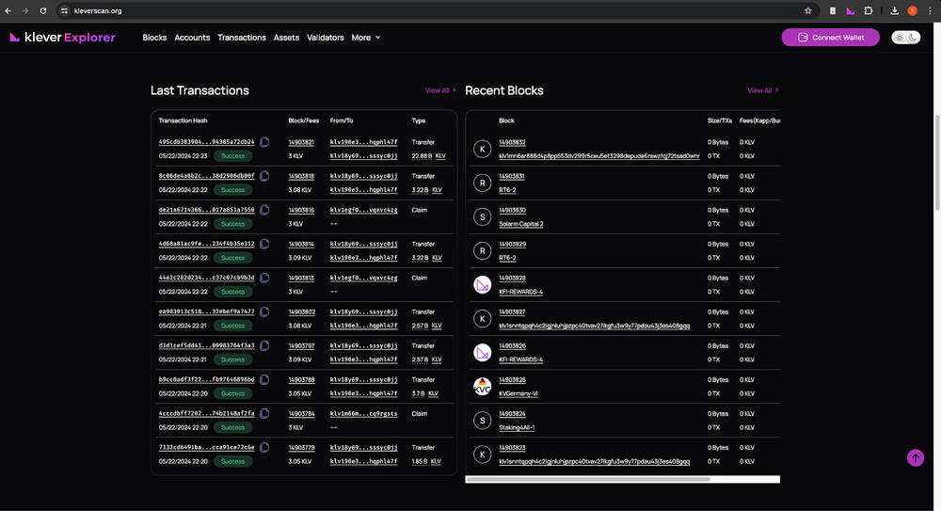Screen dimensions: 941x511
Task: Click the Klever Explorer logo
Action: click(x=62, y=38)
